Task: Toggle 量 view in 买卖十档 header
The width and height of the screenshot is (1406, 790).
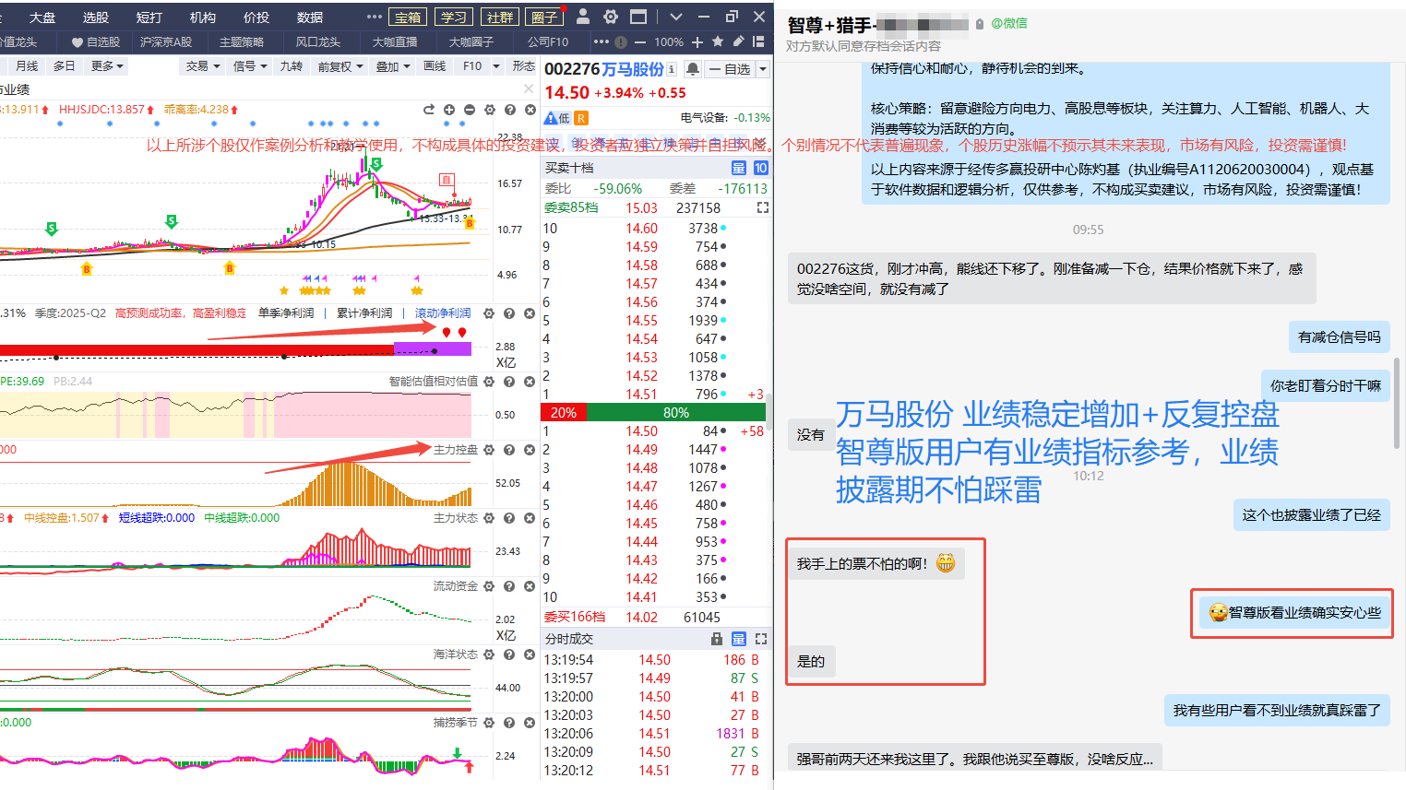Action: point(738,168)
